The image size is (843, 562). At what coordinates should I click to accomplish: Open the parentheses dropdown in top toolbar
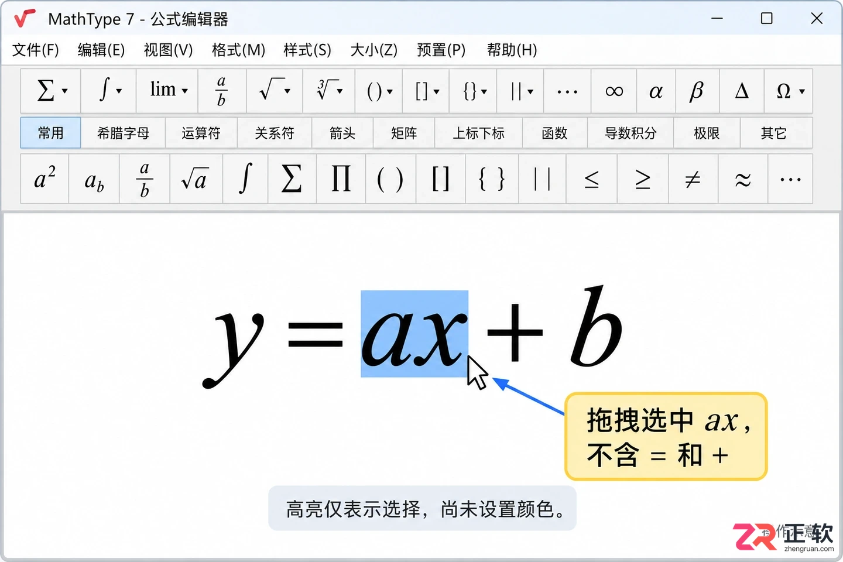(x=379, y=91)
